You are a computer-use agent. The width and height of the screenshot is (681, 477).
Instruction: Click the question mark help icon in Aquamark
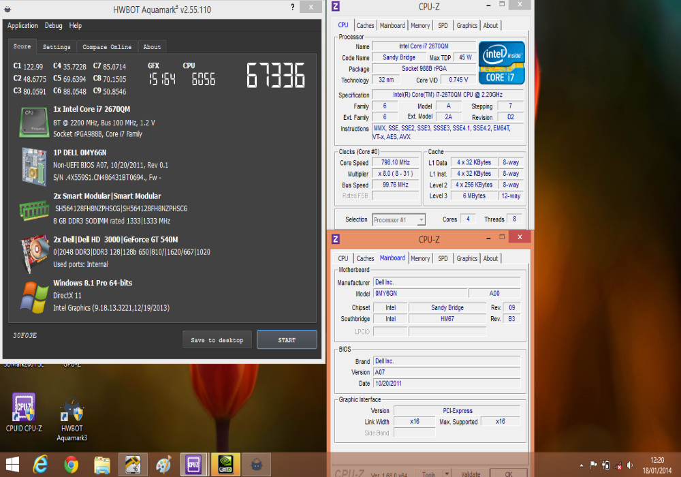point(292,7)
